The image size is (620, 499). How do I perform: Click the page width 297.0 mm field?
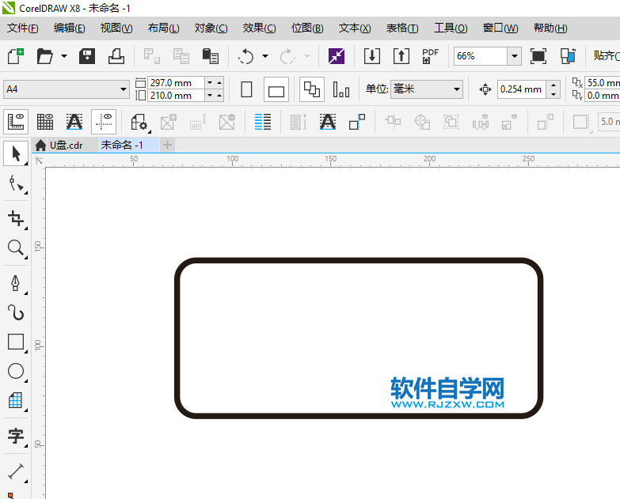click(175, 83)
